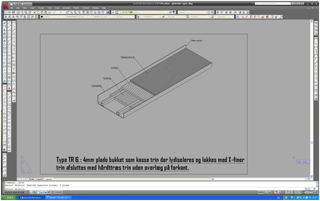Click the Text Style 'A' icon

pyautogui.click(x=138, y=17)
